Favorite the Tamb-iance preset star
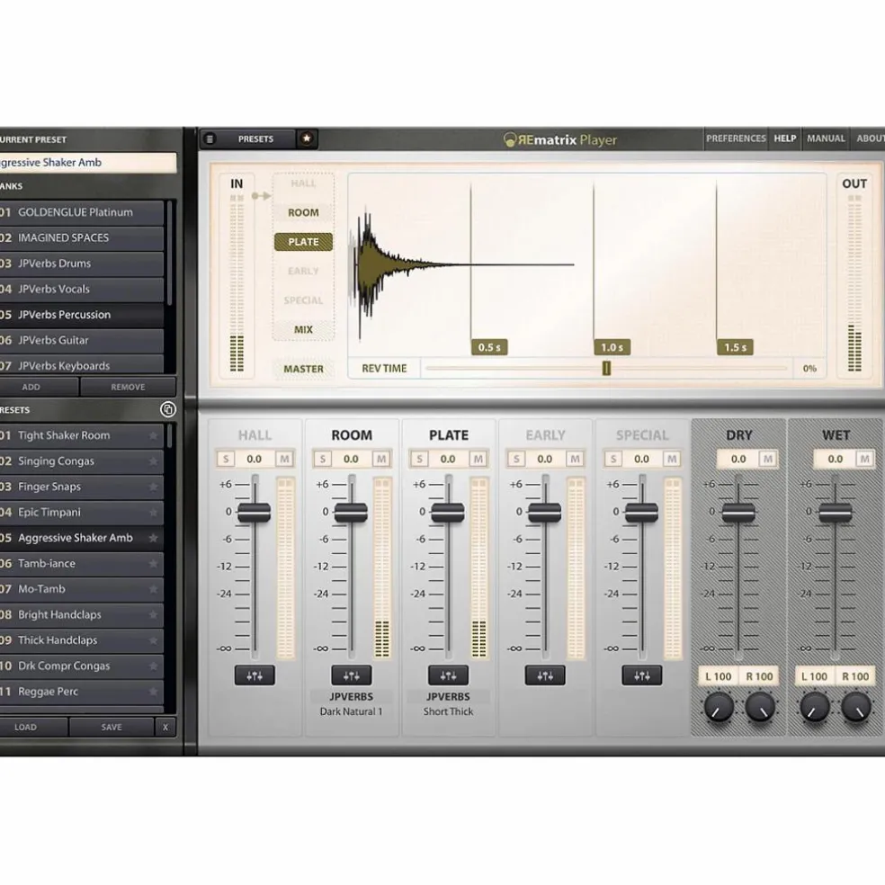Viewport: 885px width, 885px height. [153, 563]
